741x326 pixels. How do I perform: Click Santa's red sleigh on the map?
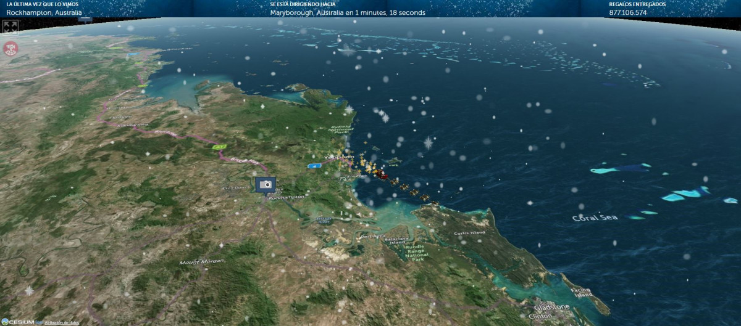tap(382, 175)
